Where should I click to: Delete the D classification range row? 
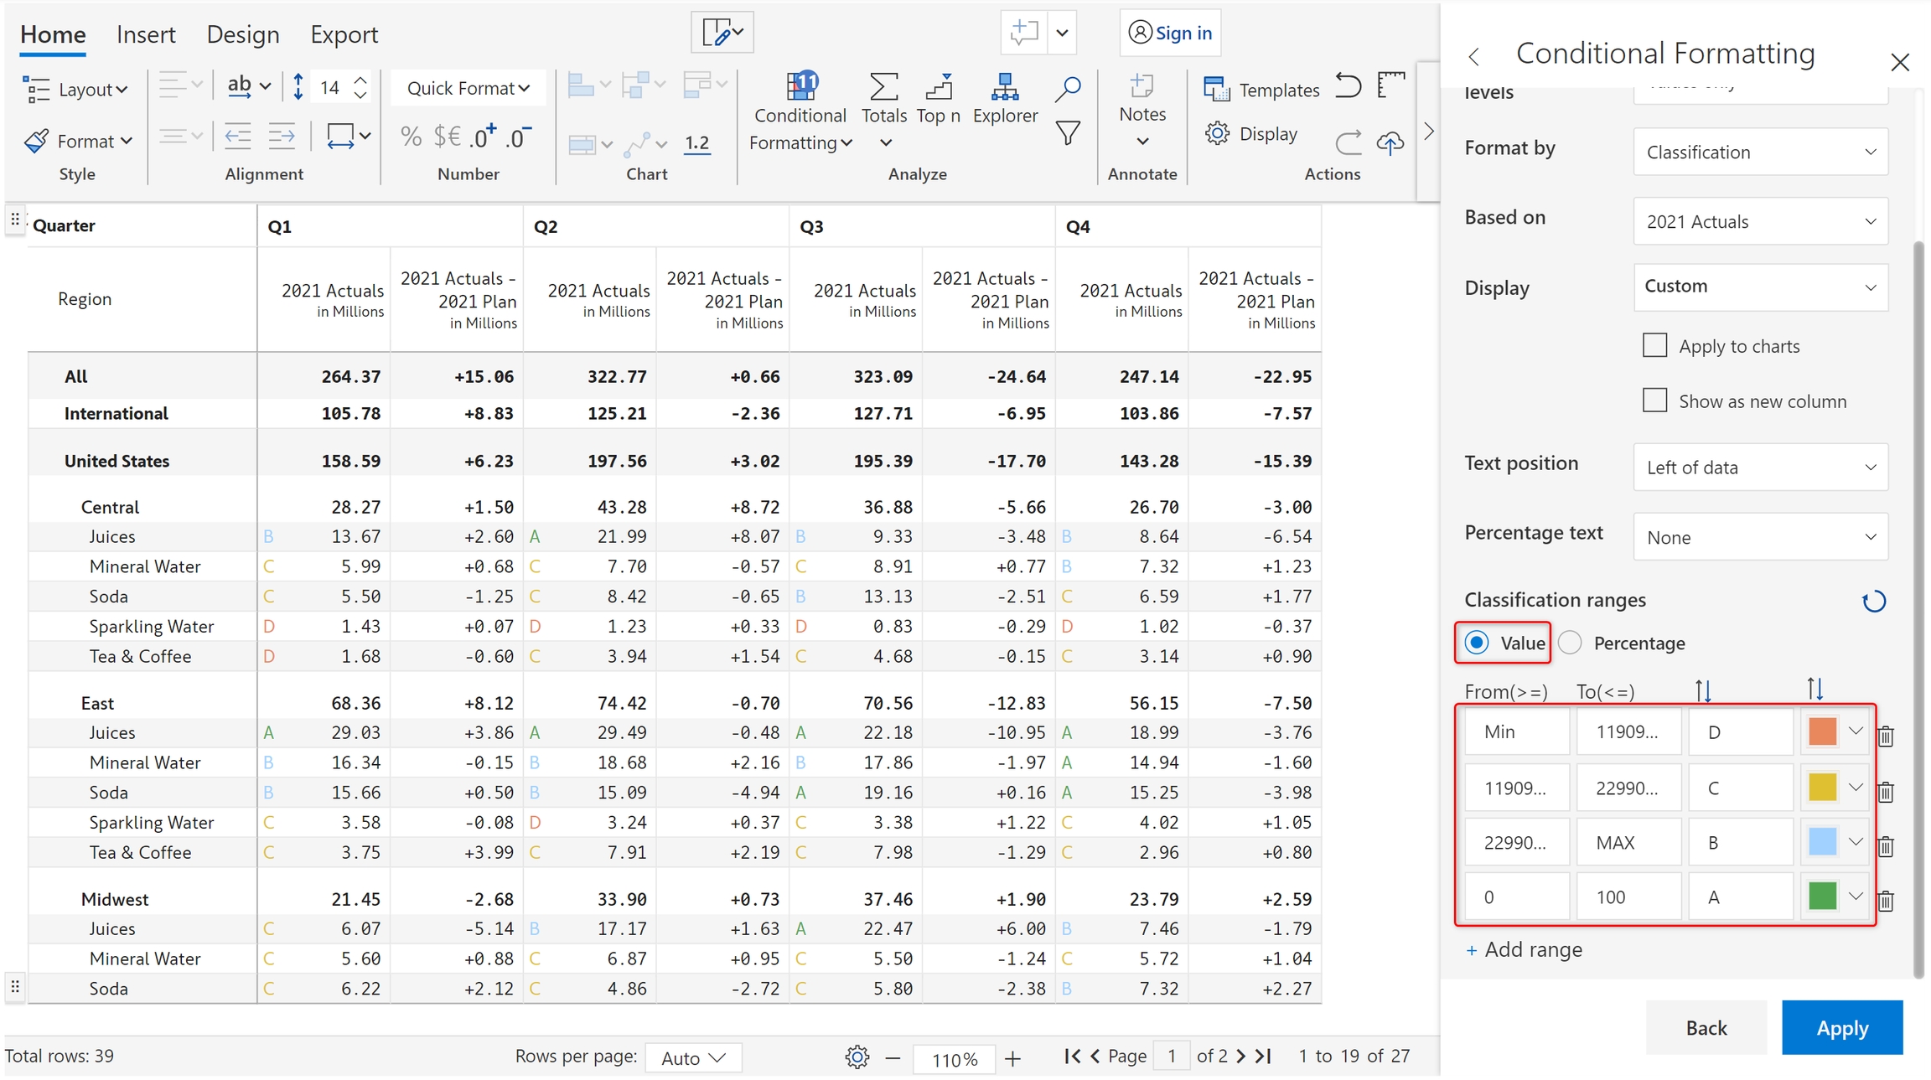point(1886,736)
